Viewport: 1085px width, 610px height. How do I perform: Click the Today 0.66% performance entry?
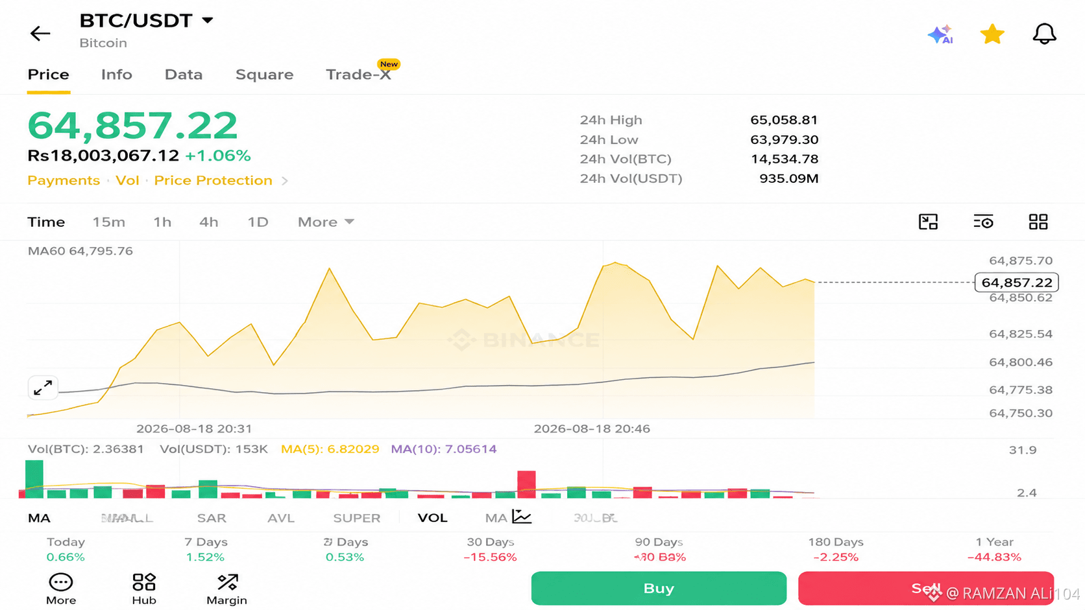point(66,549)
